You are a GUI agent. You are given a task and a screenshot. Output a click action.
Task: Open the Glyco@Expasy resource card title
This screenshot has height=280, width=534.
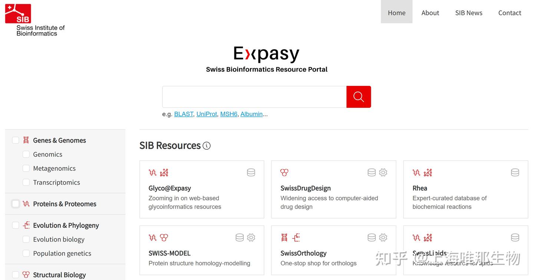click(x=170, y=188)
